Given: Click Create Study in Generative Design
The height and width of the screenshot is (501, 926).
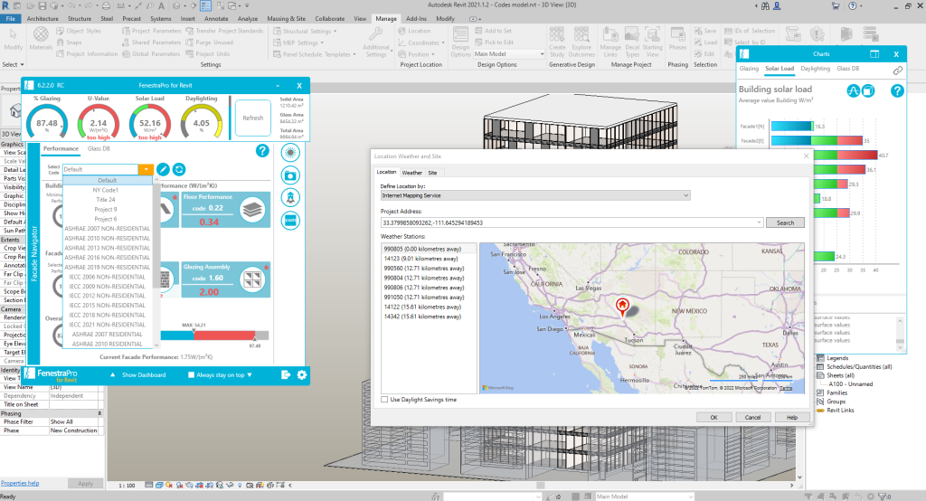Looking at the screenshot, I should point(557,42).
